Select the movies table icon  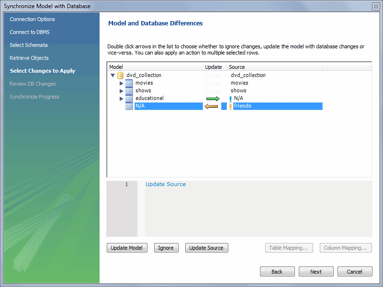tap(129, 83)
